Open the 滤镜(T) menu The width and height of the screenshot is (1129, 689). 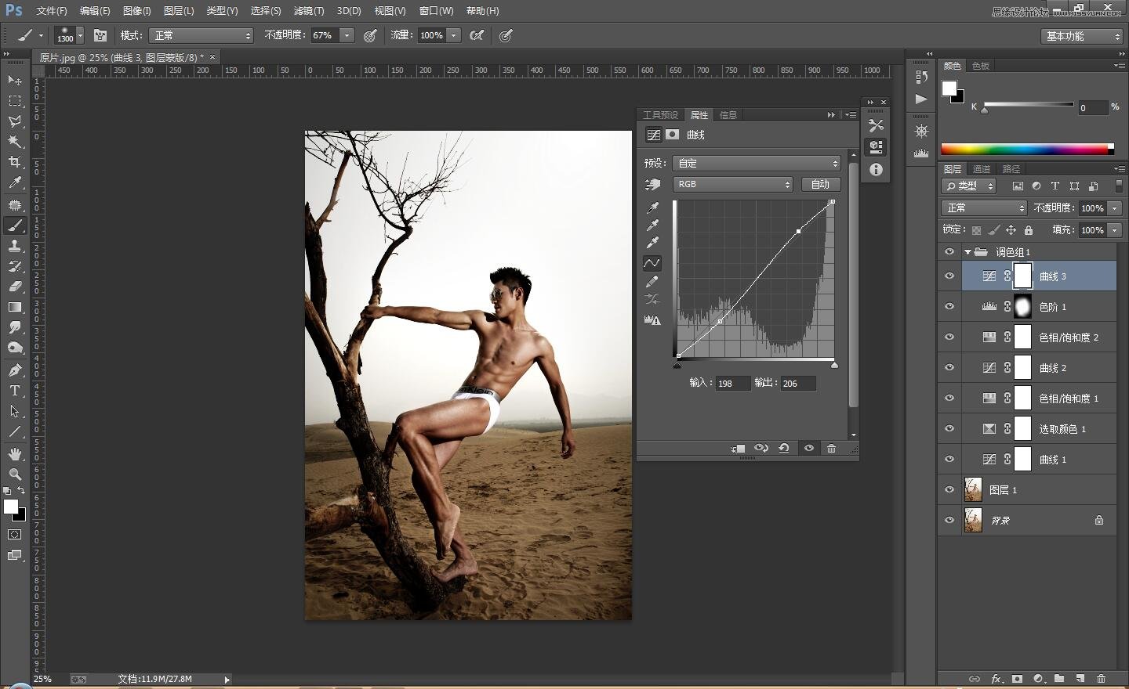click(x=308, y=11)
